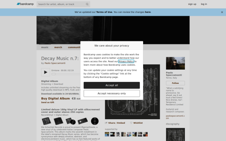Open the eighth supporter avatar
Image resolution: width=226 pixels, height=141 pixels.
[x=145, y=134]
